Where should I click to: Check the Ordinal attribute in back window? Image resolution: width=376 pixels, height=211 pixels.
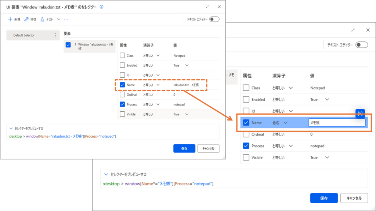122,95
